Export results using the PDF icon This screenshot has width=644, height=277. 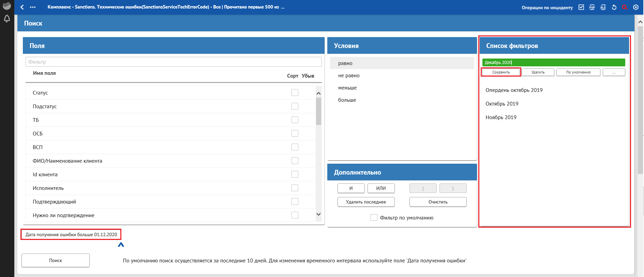point(592,7)
